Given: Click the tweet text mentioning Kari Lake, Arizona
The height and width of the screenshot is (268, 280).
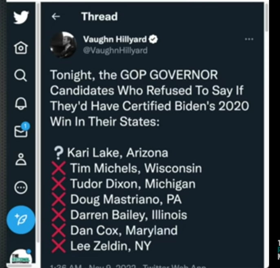Looking at the screenshot, I should pyautogui.click(x=117, y=153).
